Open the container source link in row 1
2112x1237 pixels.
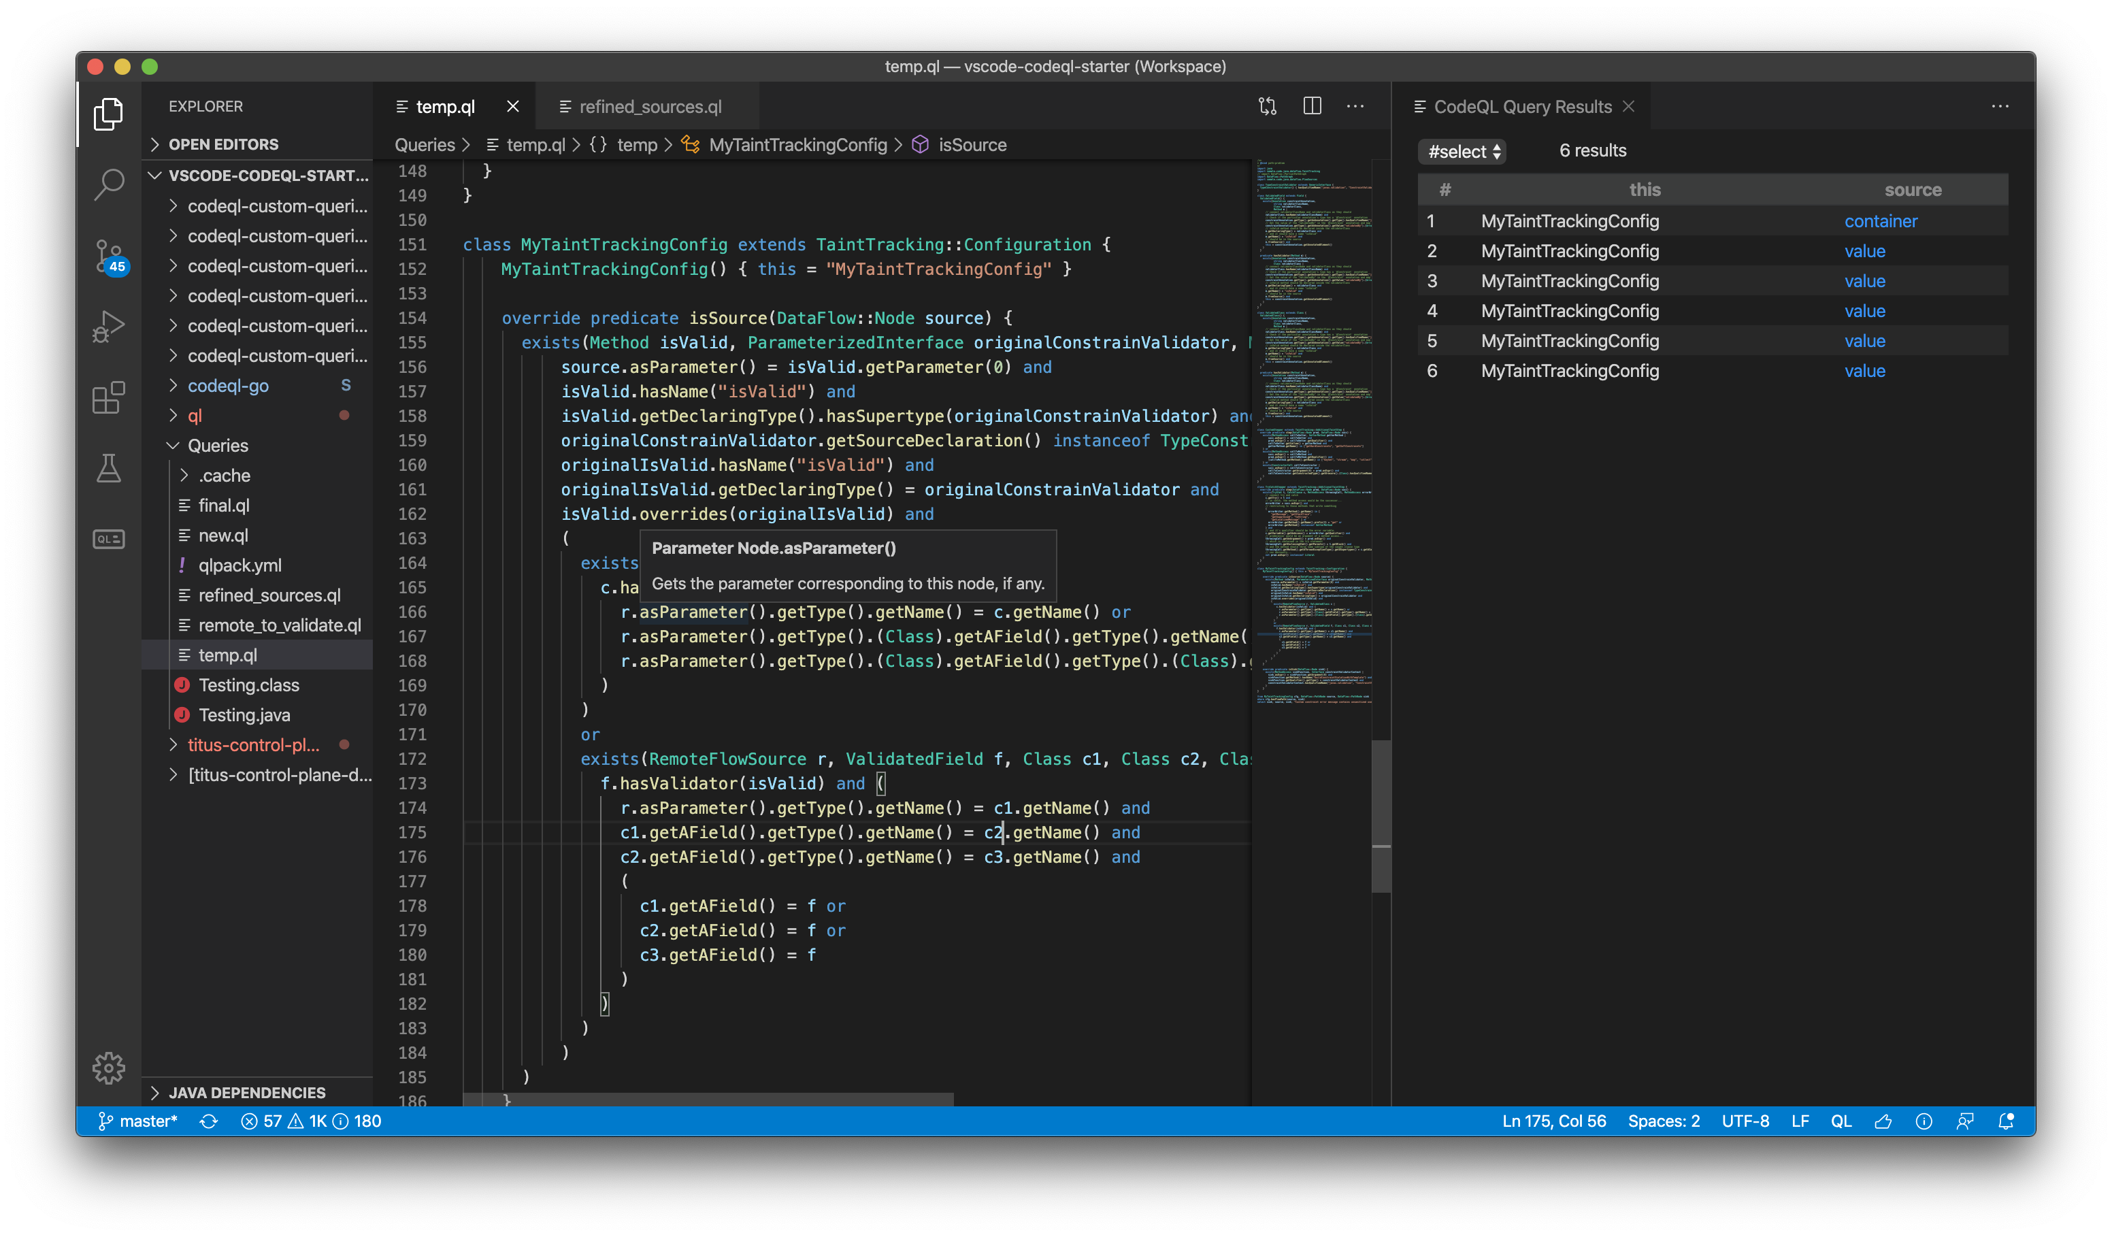(x=1880, y=221)
